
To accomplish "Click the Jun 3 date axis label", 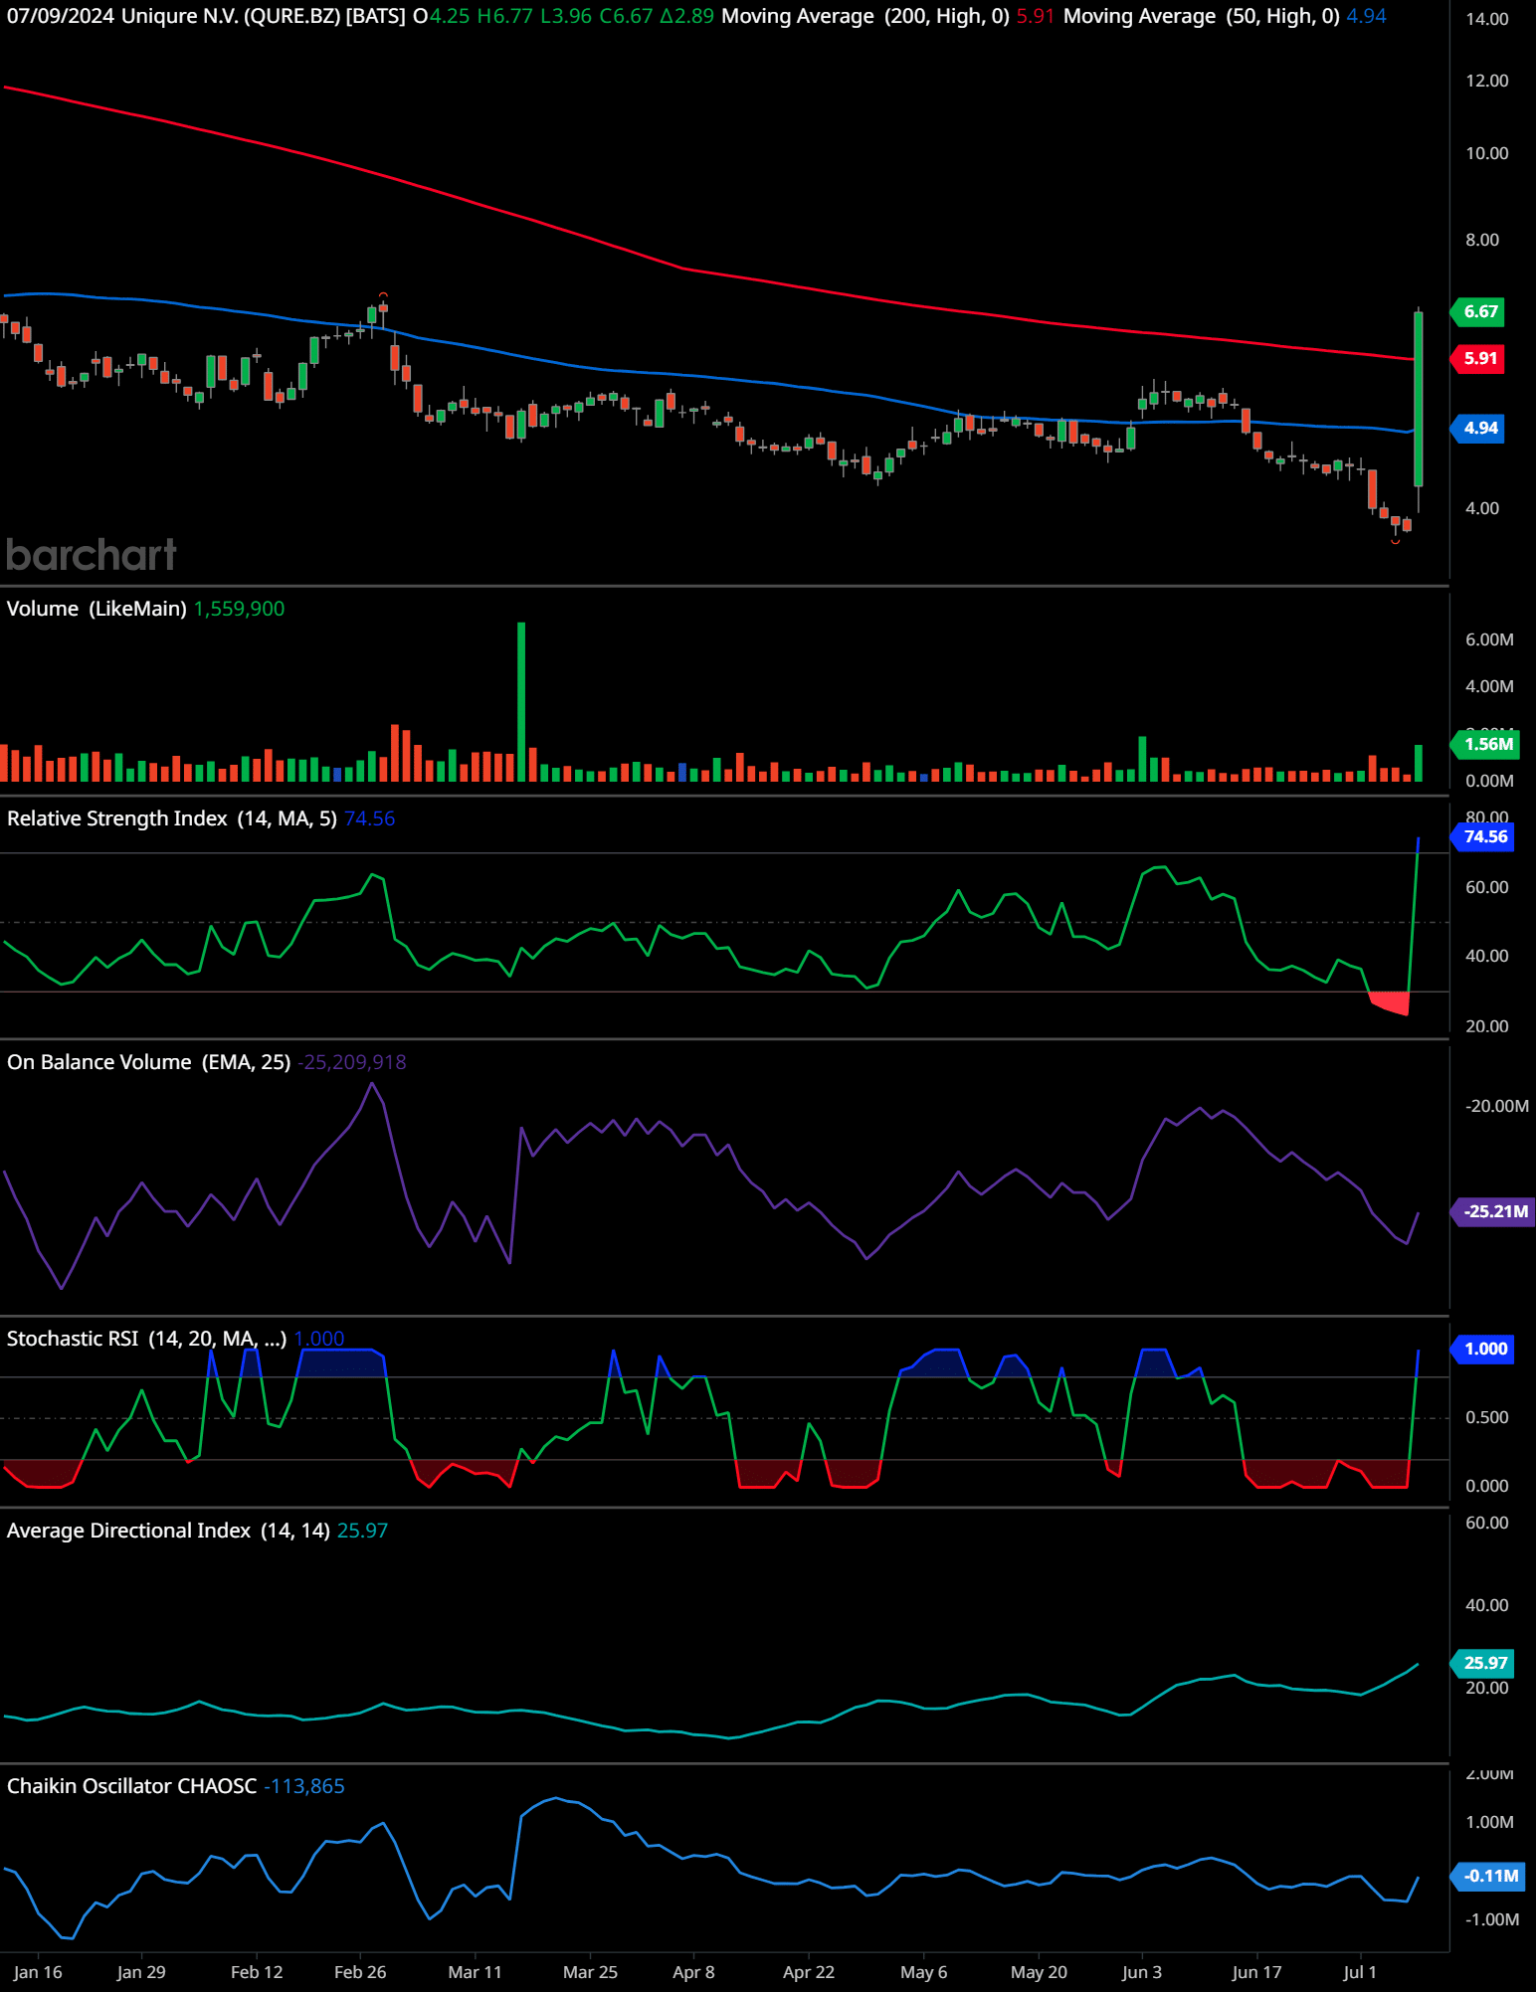I will coord(1141,1972).
